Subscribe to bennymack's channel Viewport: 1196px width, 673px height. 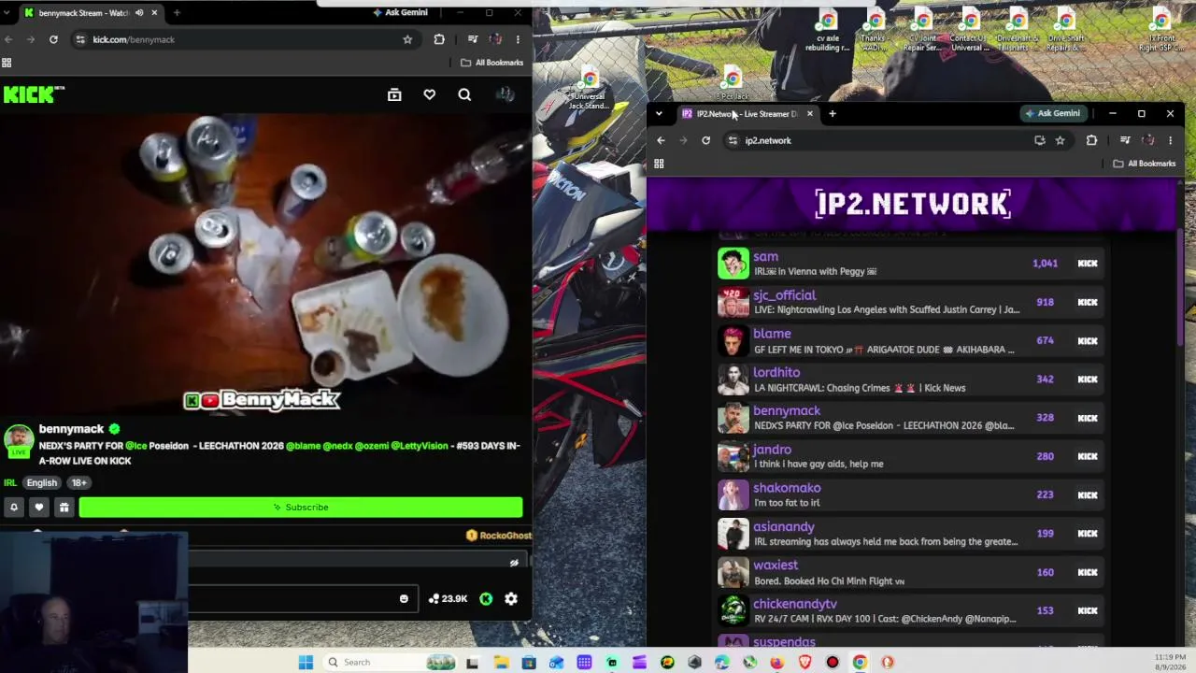[301, 507]
